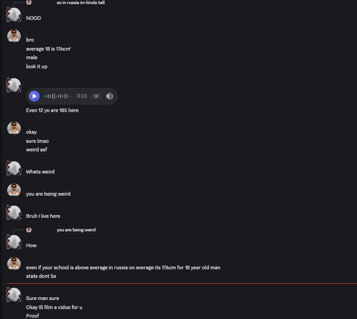Select message 'Even 12 yo are 185 here'
This screenshot has width=357, height=319.
point(52,110)
